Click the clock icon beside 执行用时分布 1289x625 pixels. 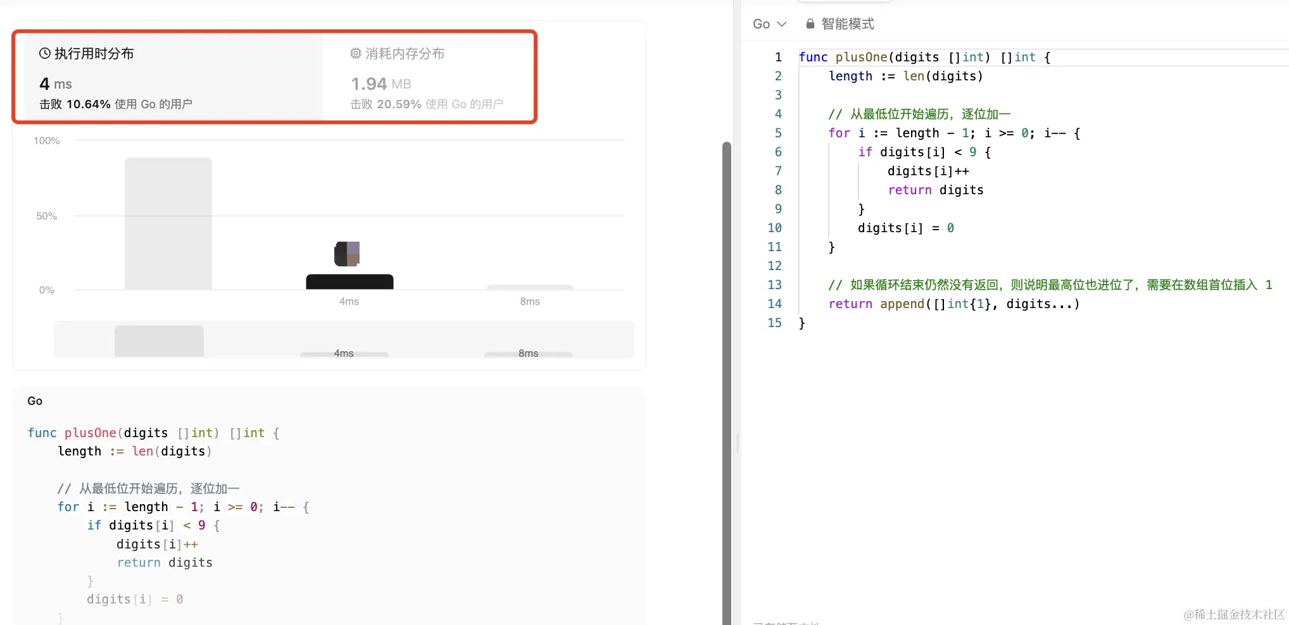[45, 54]
